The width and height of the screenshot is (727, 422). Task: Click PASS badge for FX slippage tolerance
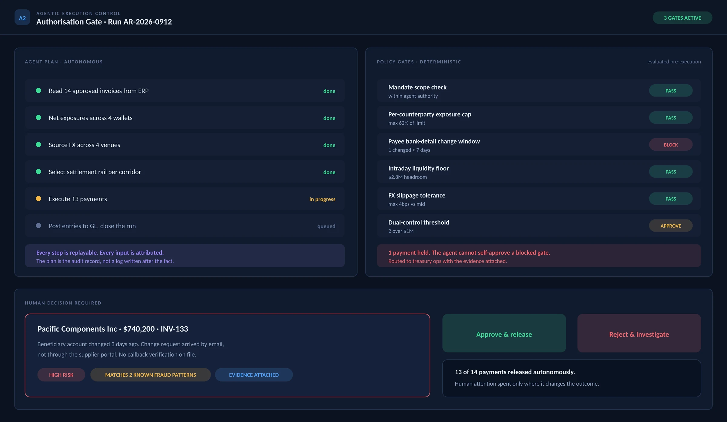671,199
